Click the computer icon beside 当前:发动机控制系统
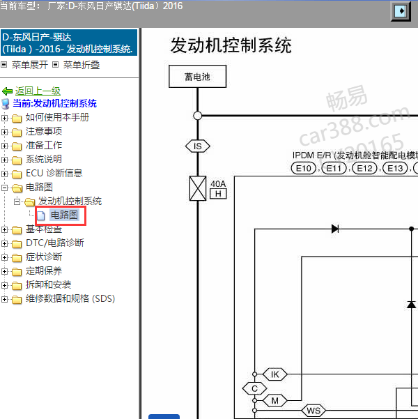 (6, 104)
